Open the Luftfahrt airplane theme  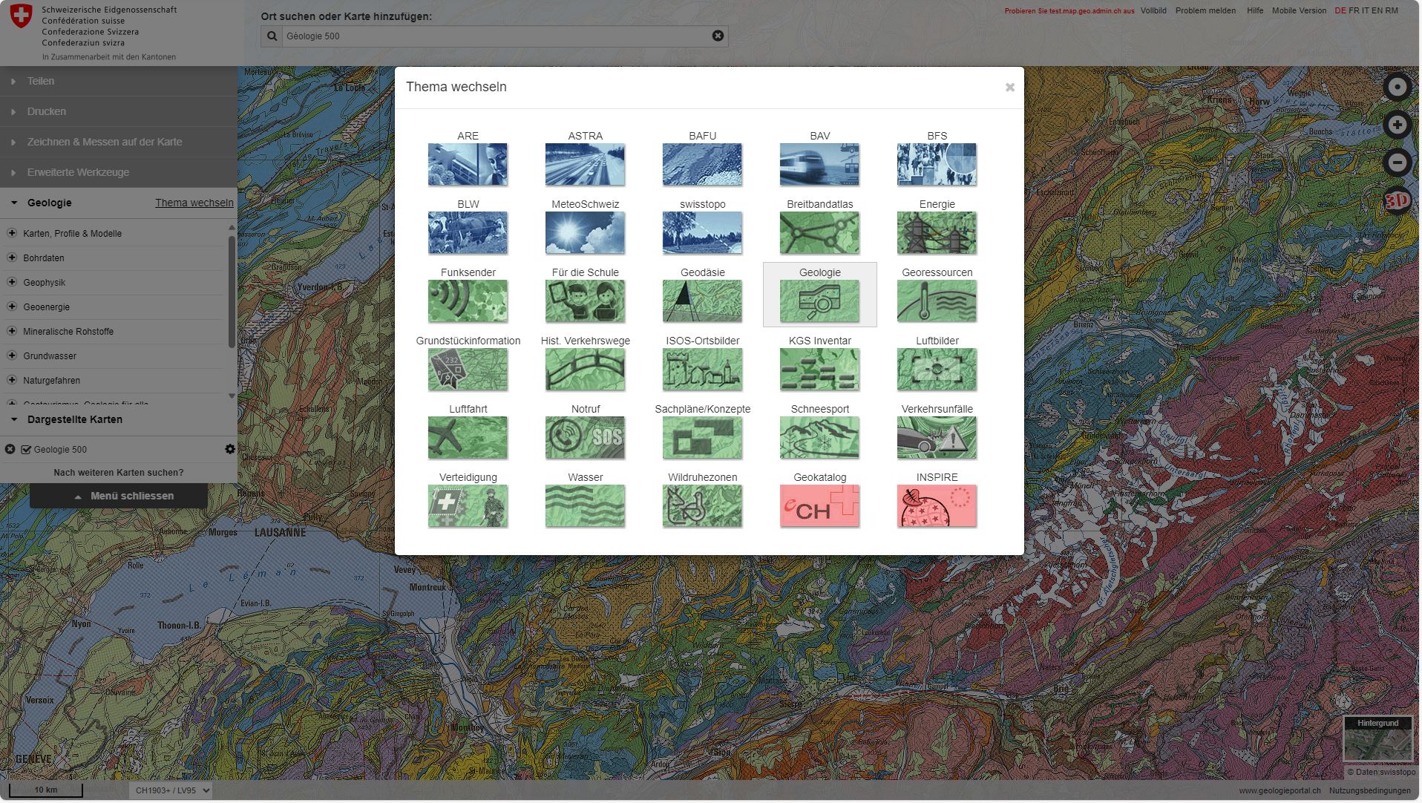point(468,437)
